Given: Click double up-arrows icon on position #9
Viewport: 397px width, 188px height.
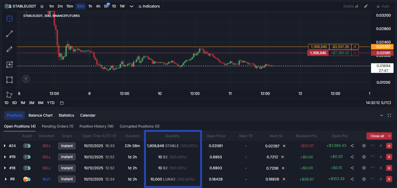Looking at the screenshot, I should coord(372,179).
